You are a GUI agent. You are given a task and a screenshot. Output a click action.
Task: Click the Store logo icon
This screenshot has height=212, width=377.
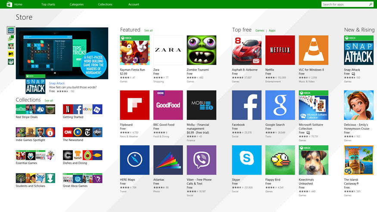tap(9, 4)
